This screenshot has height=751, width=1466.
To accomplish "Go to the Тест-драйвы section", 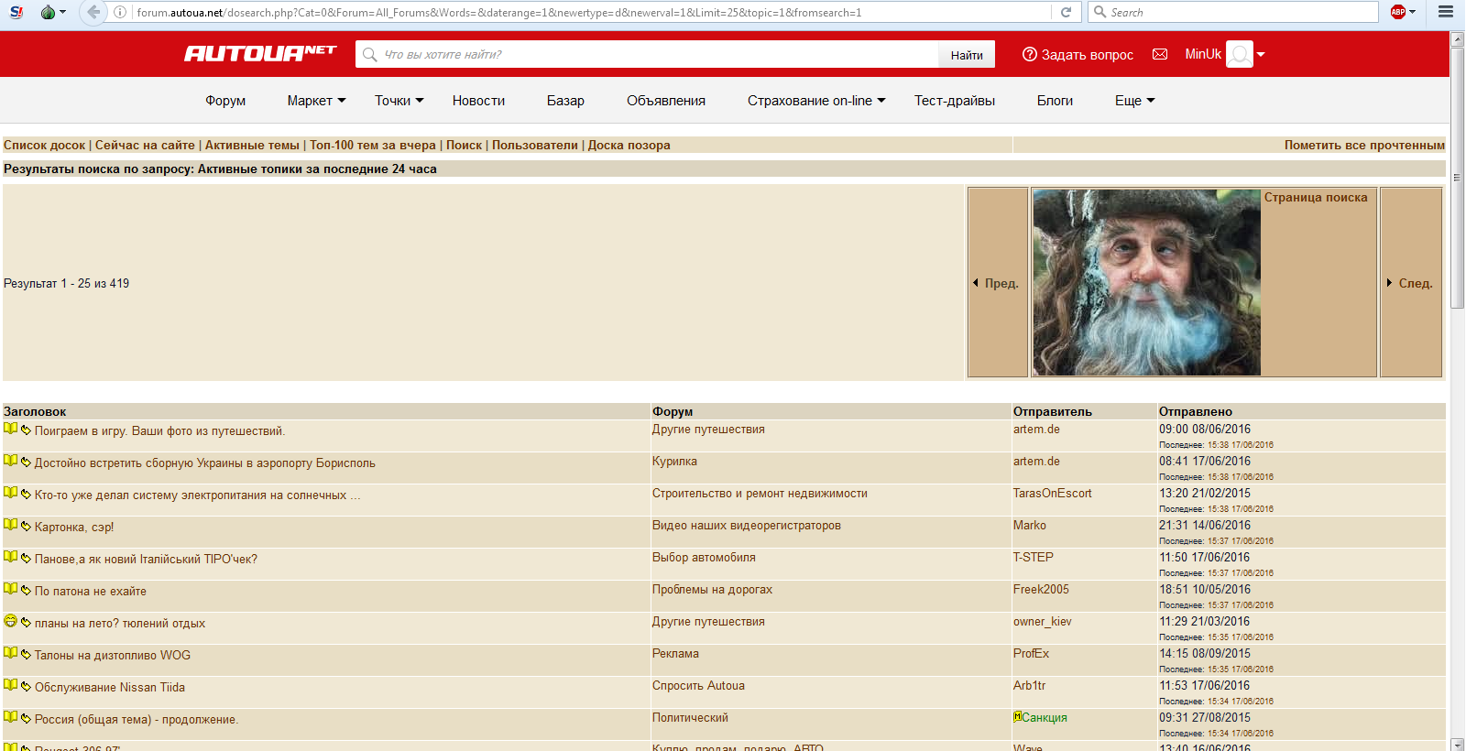I will click(x=954, y=101).
